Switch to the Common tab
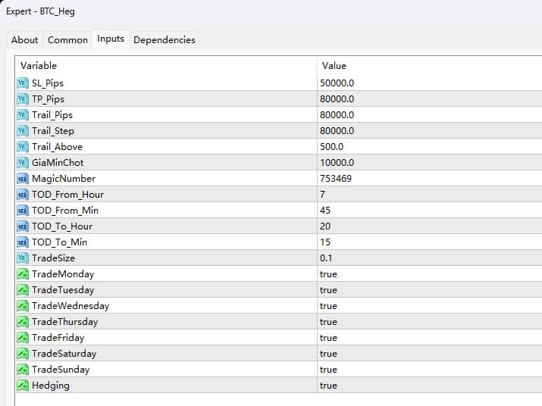Viewport: 542px width, 406px height. (67, 40)
